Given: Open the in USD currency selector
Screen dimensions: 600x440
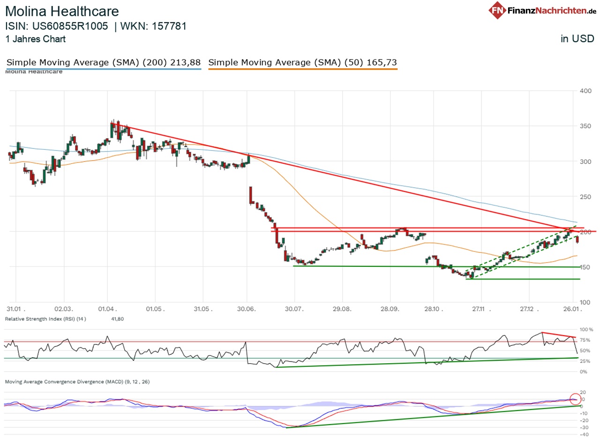Looking at the screenshot, I should pyautogui.click(x=576, y=39).
